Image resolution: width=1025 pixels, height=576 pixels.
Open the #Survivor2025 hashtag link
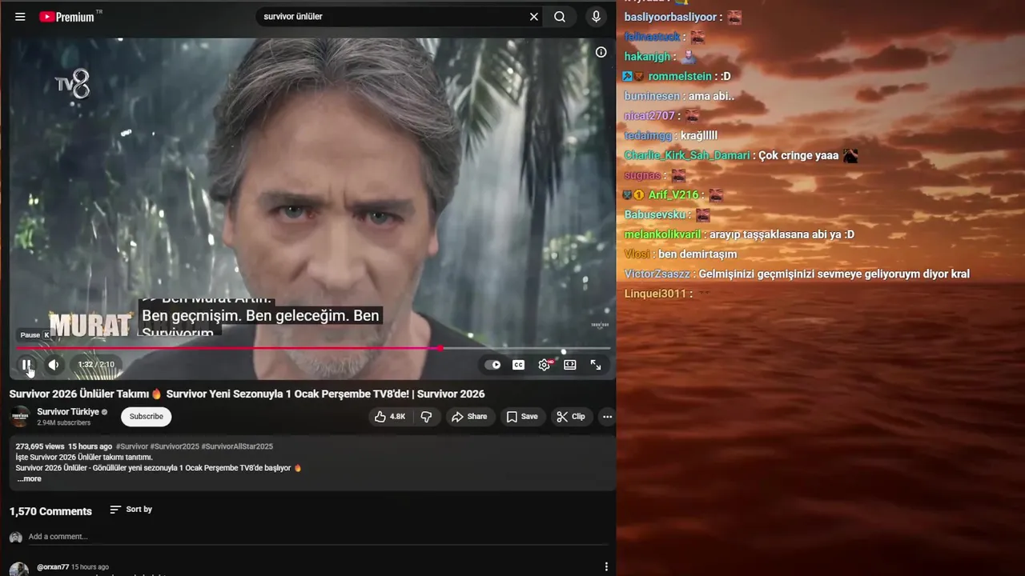[x=175, y=446]
